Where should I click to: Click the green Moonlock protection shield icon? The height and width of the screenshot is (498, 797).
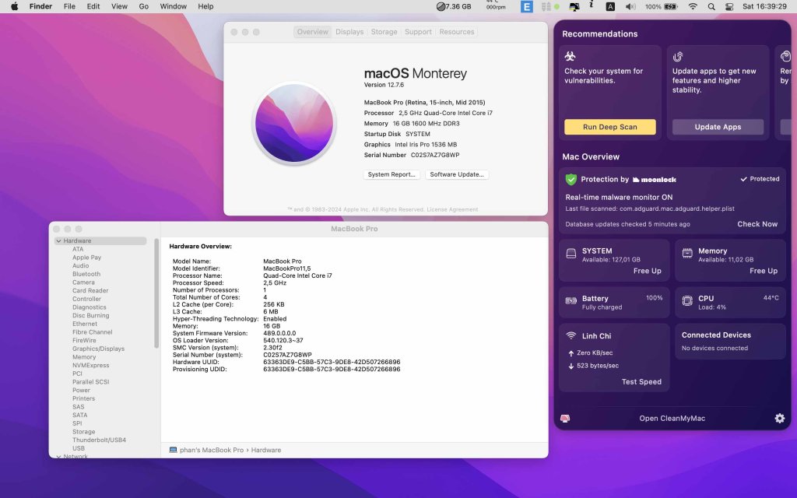pyautogui.click(x=571, y=180)
